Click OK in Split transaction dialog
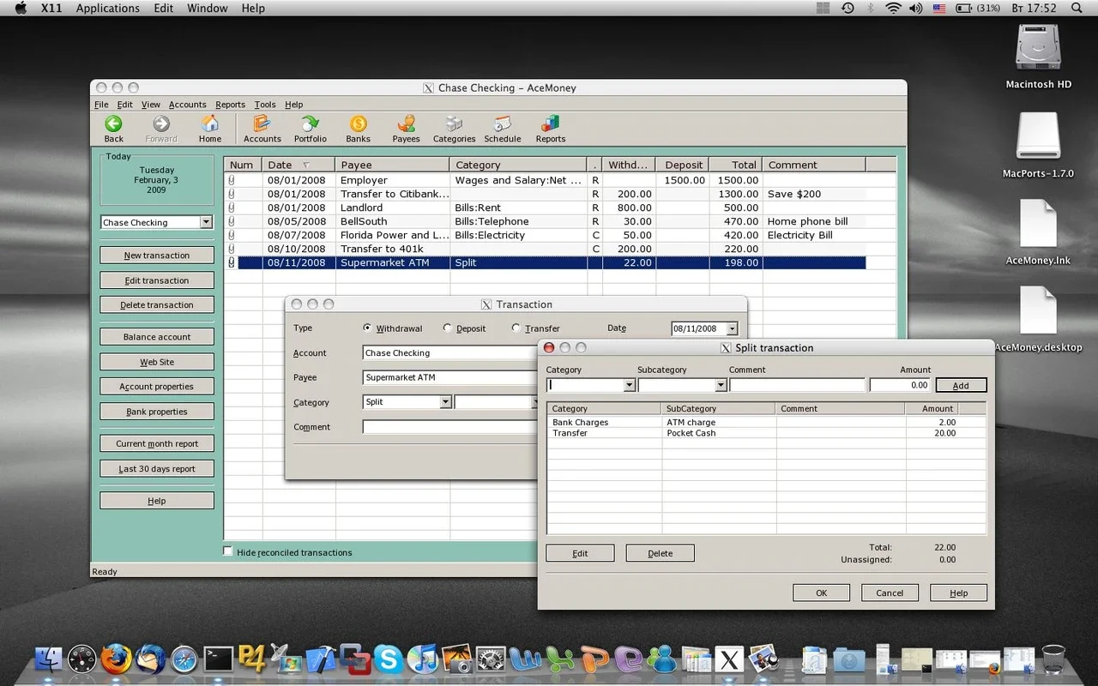 click(x=821, y=593)
